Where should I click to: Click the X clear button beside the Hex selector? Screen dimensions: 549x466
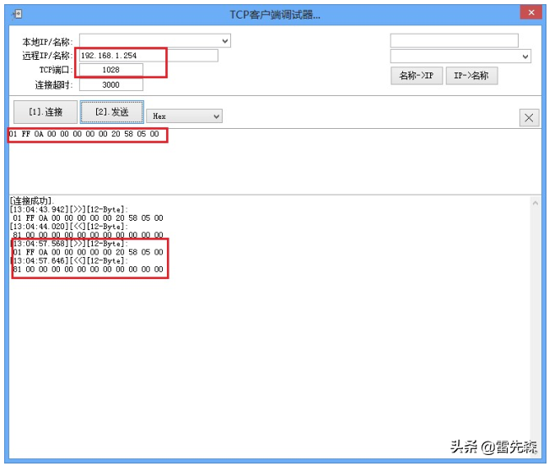[529, 118]
